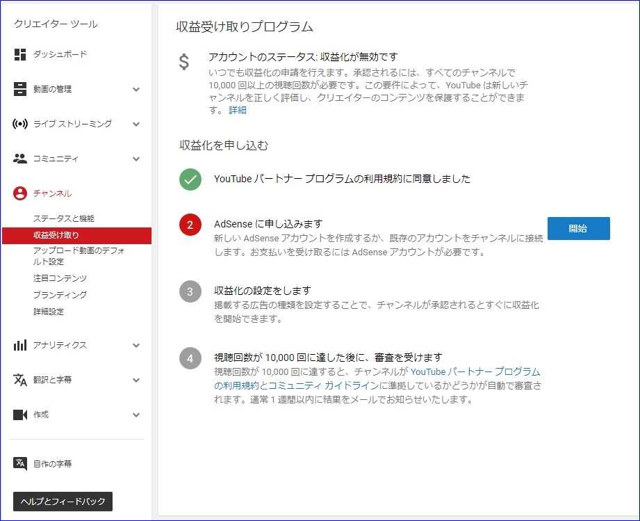Click the 自作の字幕 caption icon

pos(20,464)
